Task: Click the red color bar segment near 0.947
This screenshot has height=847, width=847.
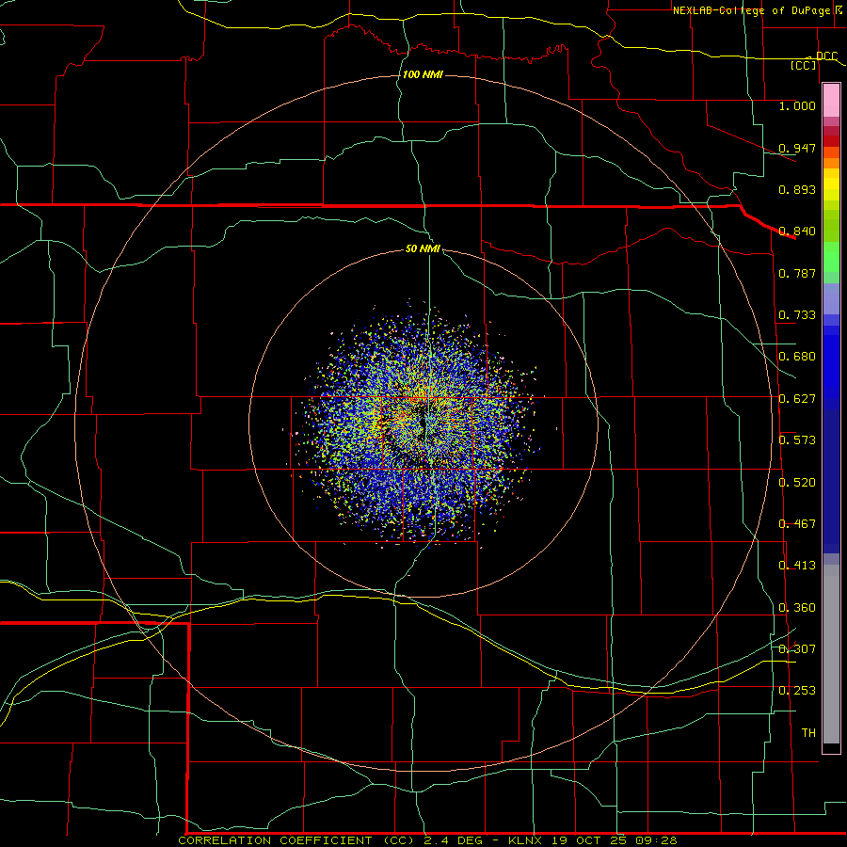Action: [831, 141]
